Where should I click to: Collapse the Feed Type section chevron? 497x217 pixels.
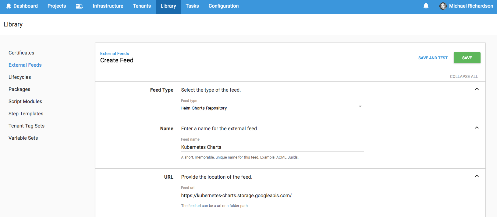(x=477, y=89)
